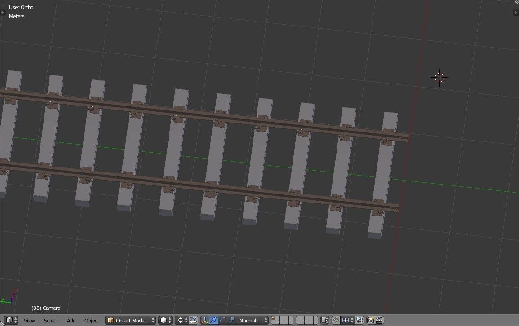519x326 pixels.
Task: Toggle the 3D manipulator axes icon
Action: tap(204, 320)
